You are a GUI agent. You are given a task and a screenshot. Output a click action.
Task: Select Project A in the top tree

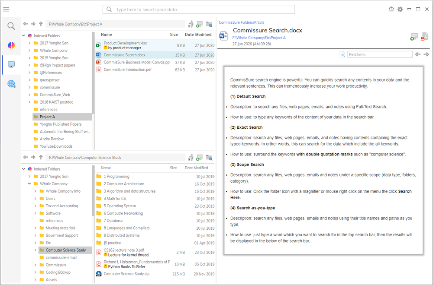pyautogui.click(x=62, y=117)
